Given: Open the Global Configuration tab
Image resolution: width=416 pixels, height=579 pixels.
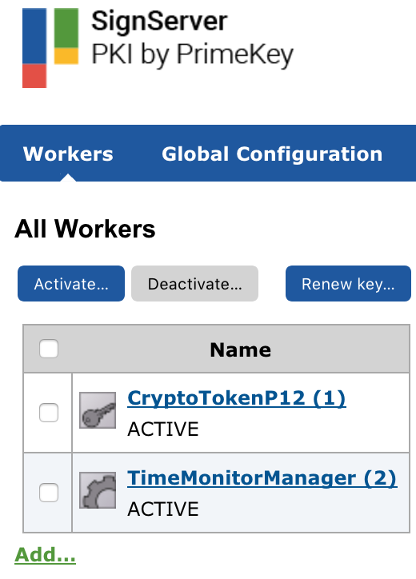Looking at the screenshot, I should tap(272, 154).
